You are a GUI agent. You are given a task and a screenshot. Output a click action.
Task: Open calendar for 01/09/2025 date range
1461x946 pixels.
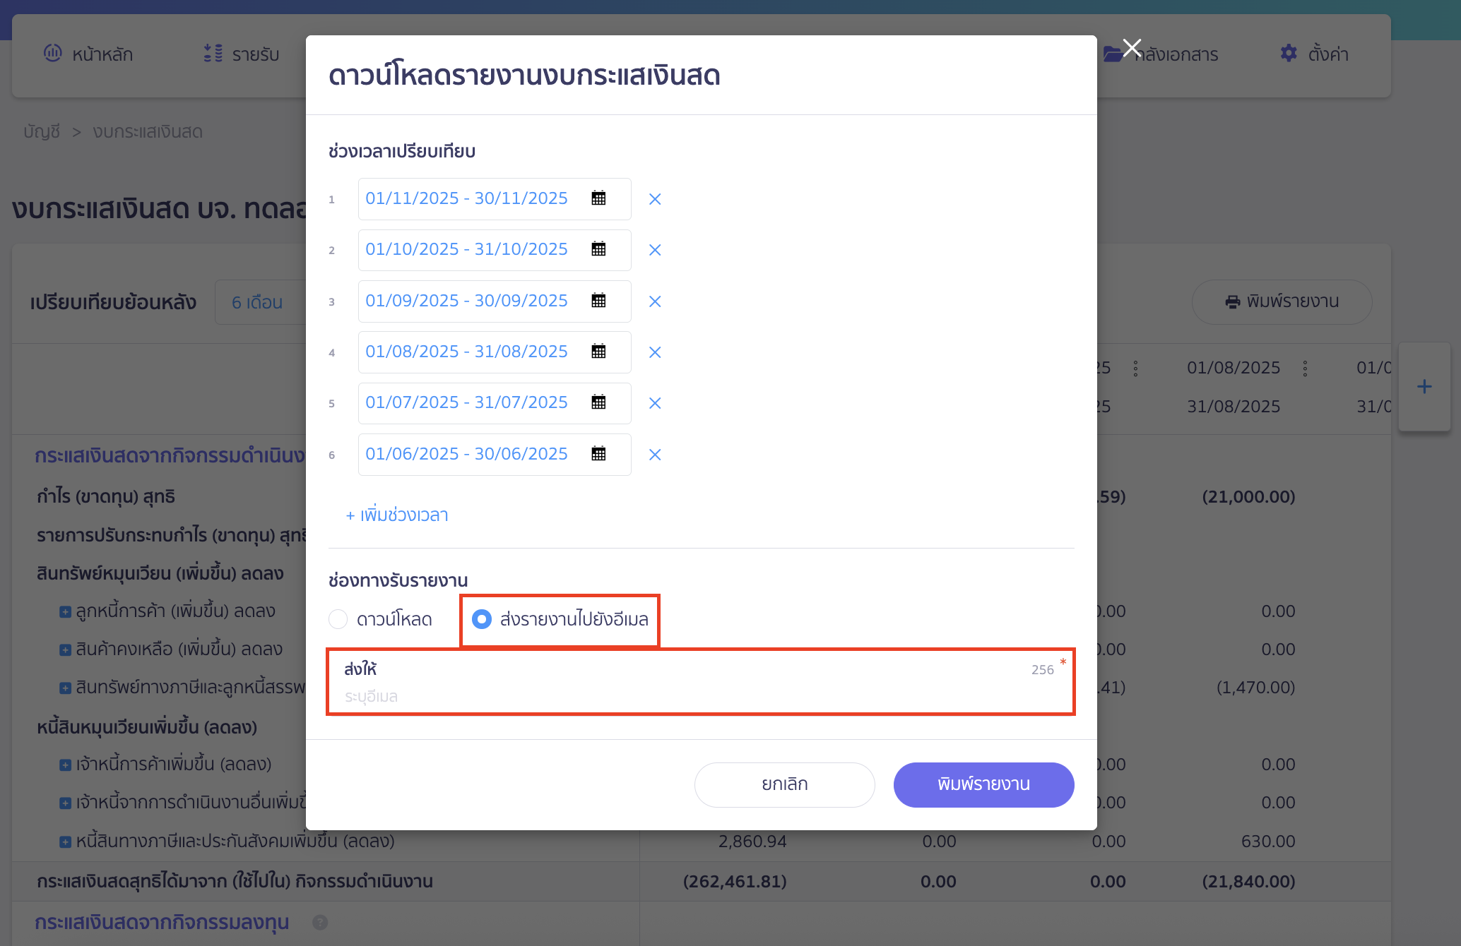point(598,301)
